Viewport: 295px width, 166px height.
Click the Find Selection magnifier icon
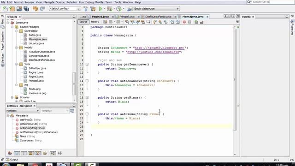point(127,22)
